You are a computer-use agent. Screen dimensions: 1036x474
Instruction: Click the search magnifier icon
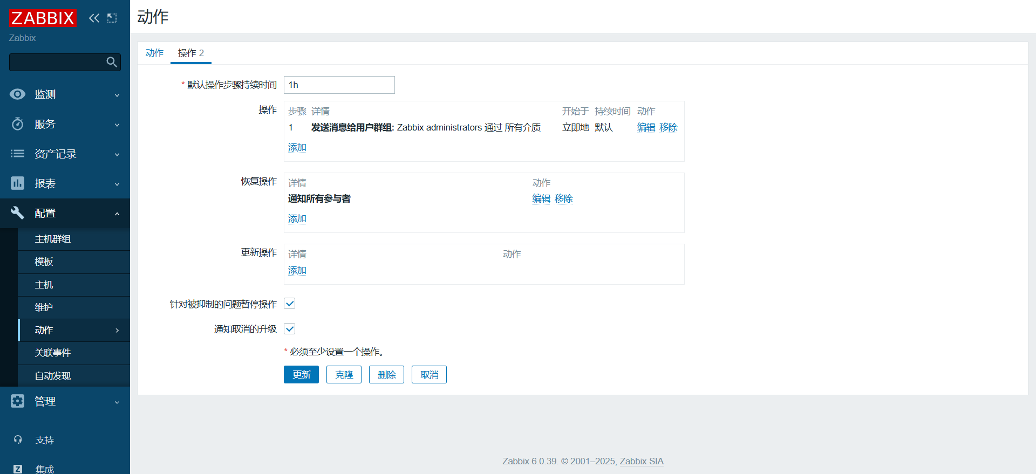(x=112, y=62)
